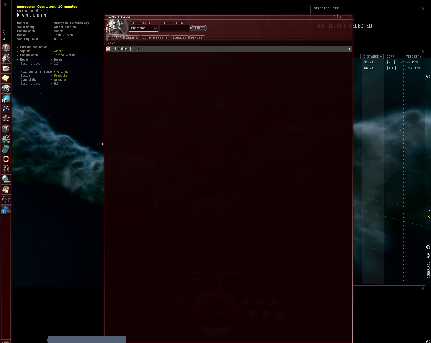
Task: Open the EVE Mail envelope icon
Action: click(6, 68)
